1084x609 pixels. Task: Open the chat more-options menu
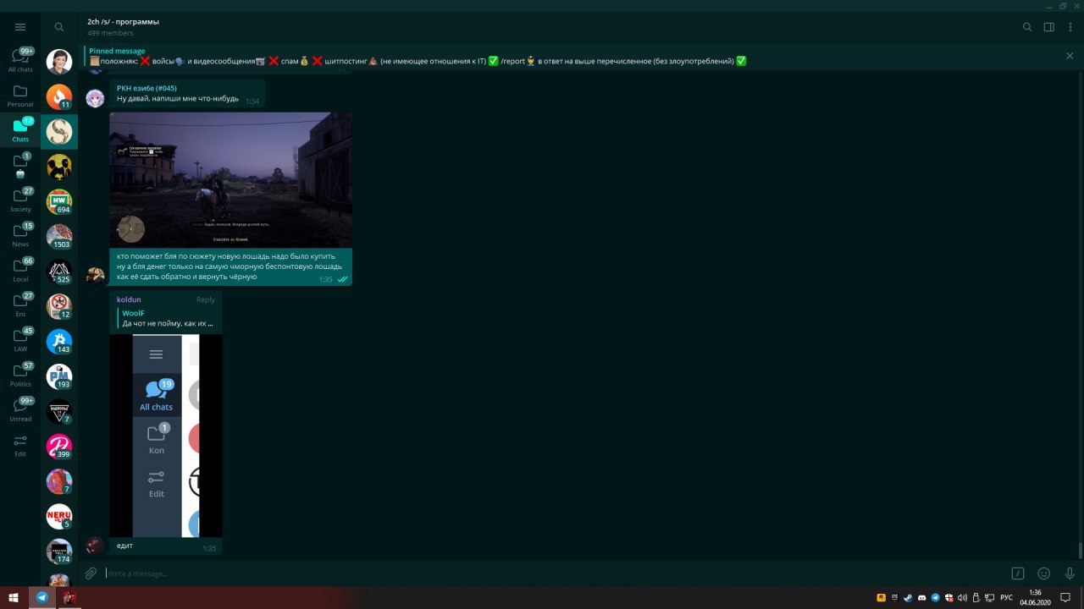[x=1070, y=27]
